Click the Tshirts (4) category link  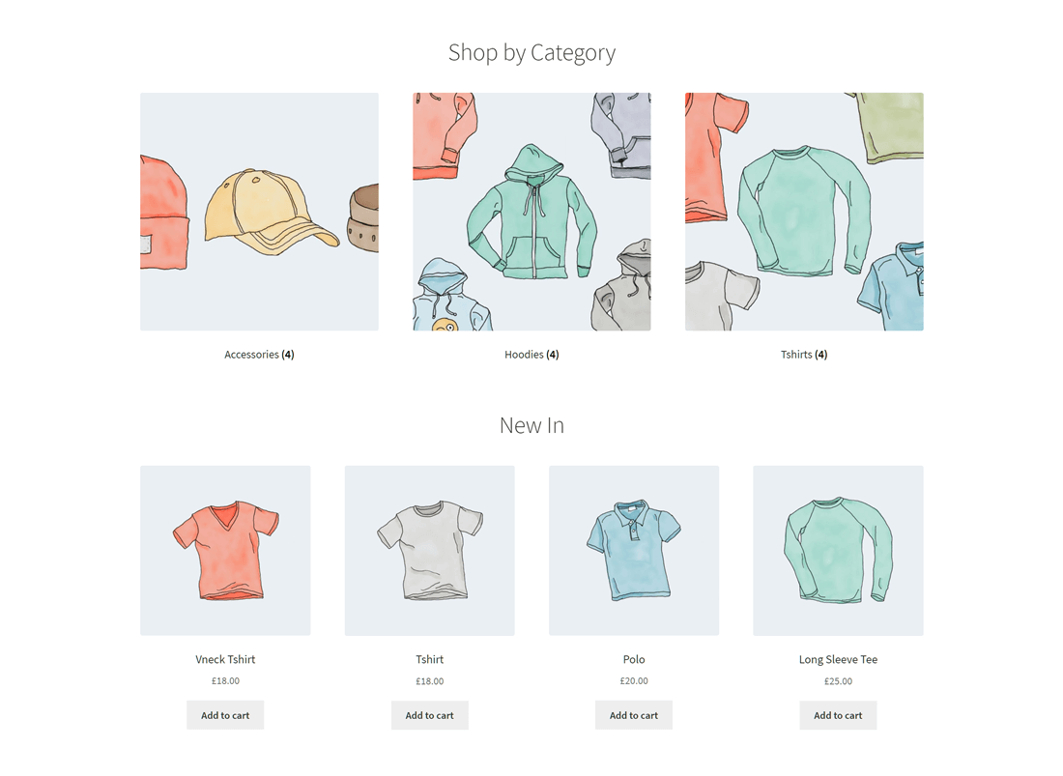[x=804, y=355]
